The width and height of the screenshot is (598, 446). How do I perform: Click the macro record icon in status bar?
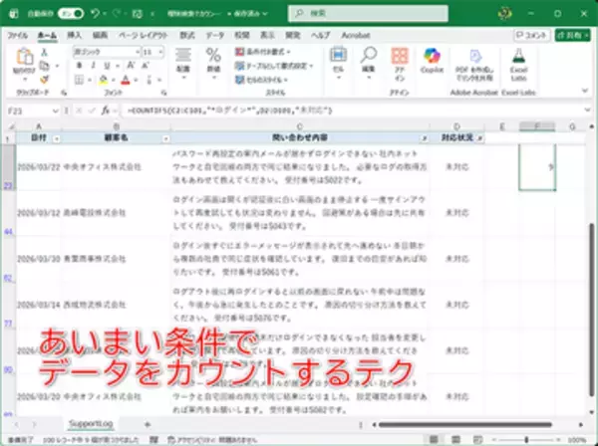[x=153, y=440]
